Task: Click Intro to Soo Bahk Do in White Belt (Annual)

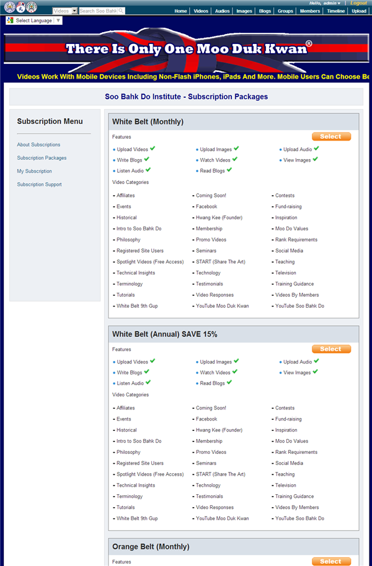Action: coord(139,441)
